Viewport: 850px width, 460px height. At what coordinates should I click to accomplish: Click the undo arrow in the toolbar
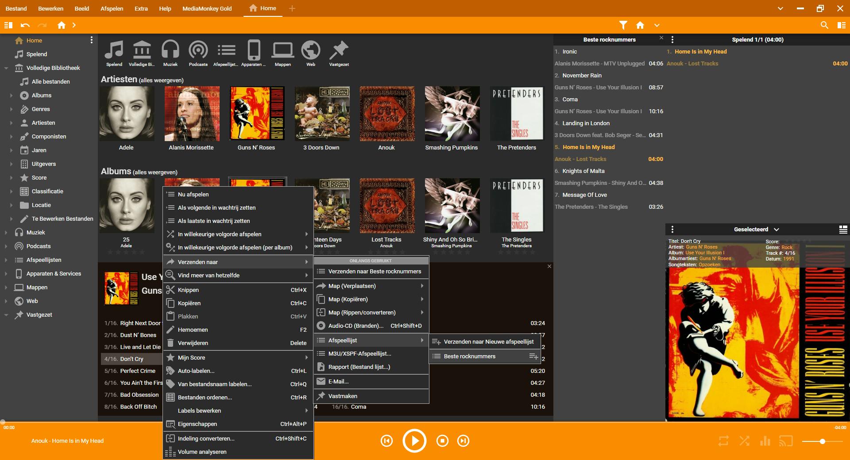(x=25, y=25)
